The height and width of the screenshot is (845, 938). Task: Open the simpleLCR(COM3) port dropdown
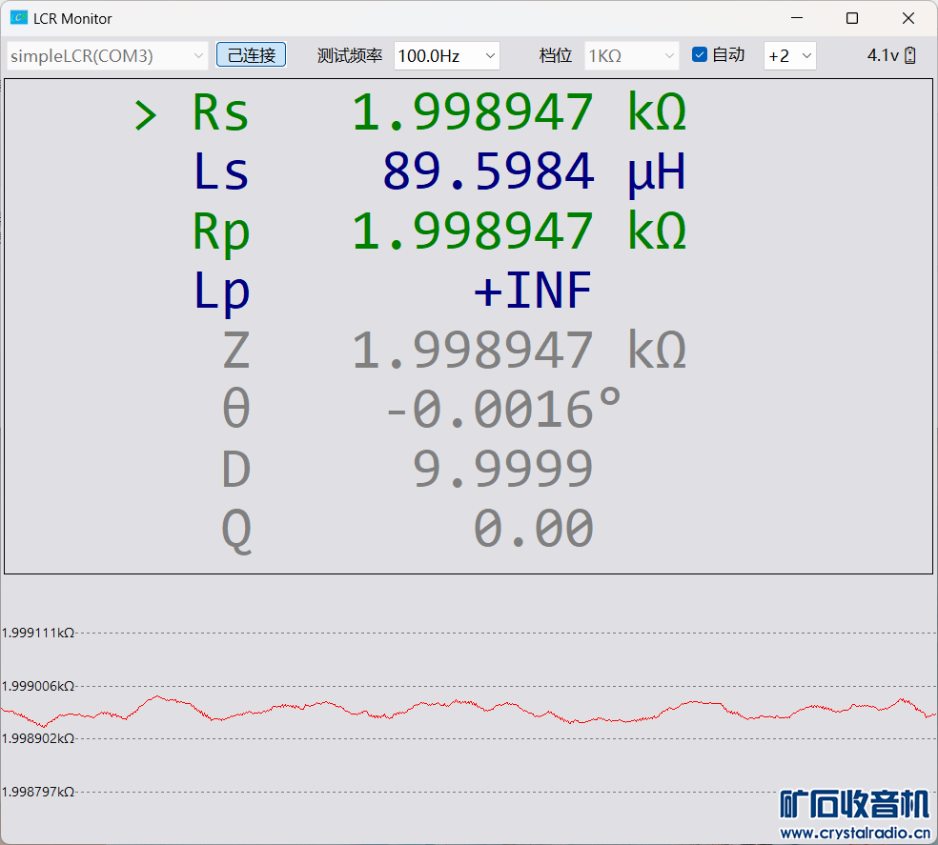(107, 56)
